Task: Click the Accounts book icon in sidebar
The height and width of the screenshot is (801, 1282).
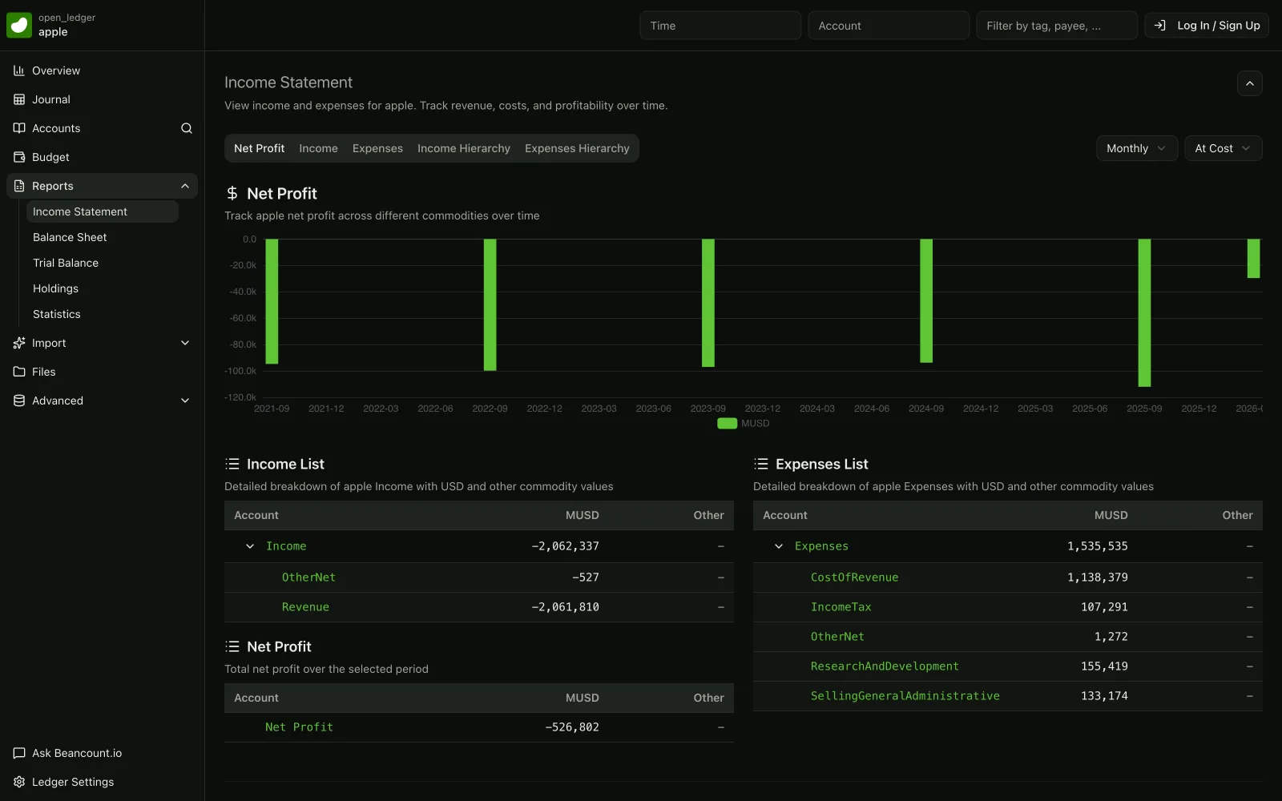Action: pyautogui.click(x=19, y=128)
